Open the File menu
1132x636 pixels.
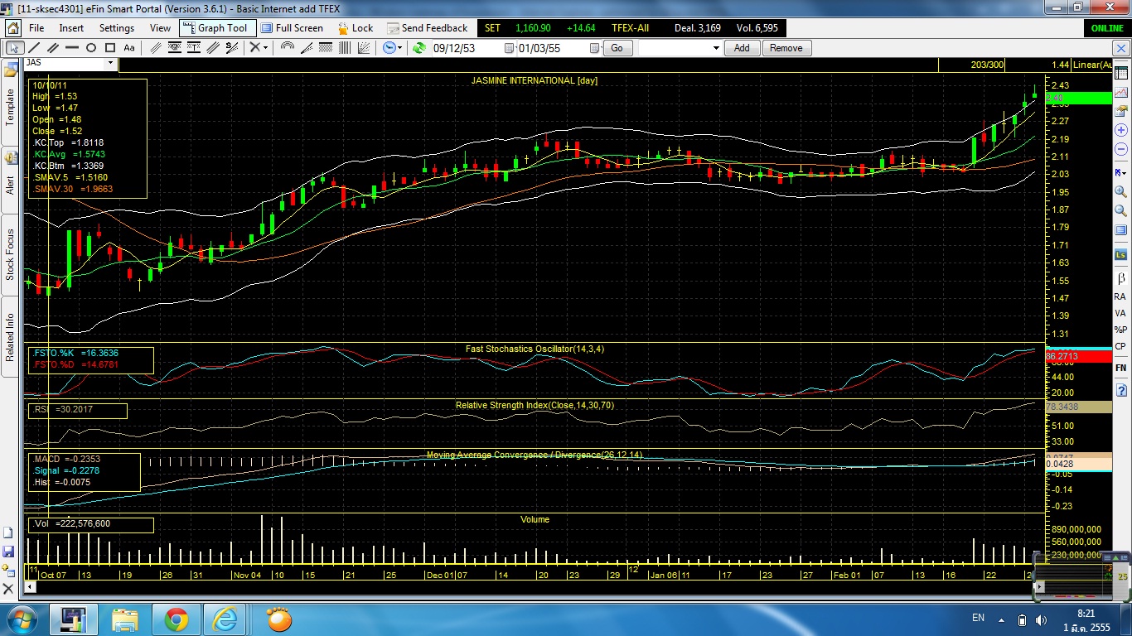pos(36,27)
